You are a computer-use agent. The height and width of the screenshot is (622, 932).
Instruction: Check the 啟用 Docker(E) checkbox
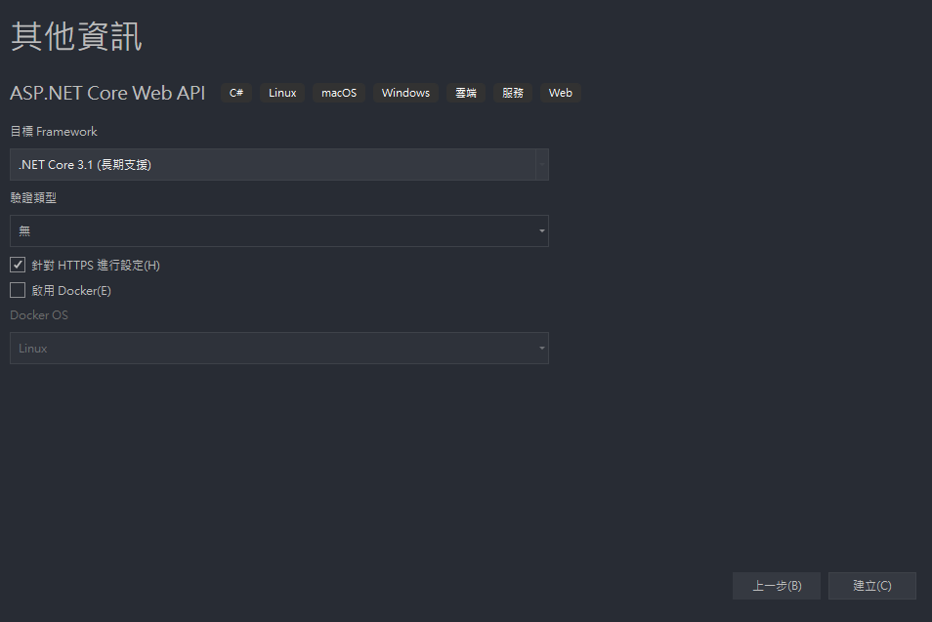click(18, 290)
